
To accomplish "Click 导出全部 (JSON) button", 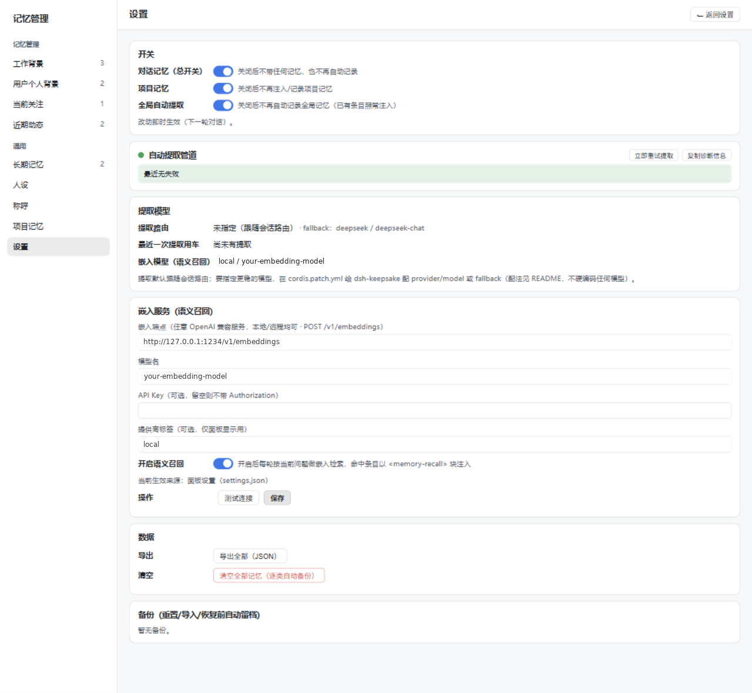I will 250,556.
